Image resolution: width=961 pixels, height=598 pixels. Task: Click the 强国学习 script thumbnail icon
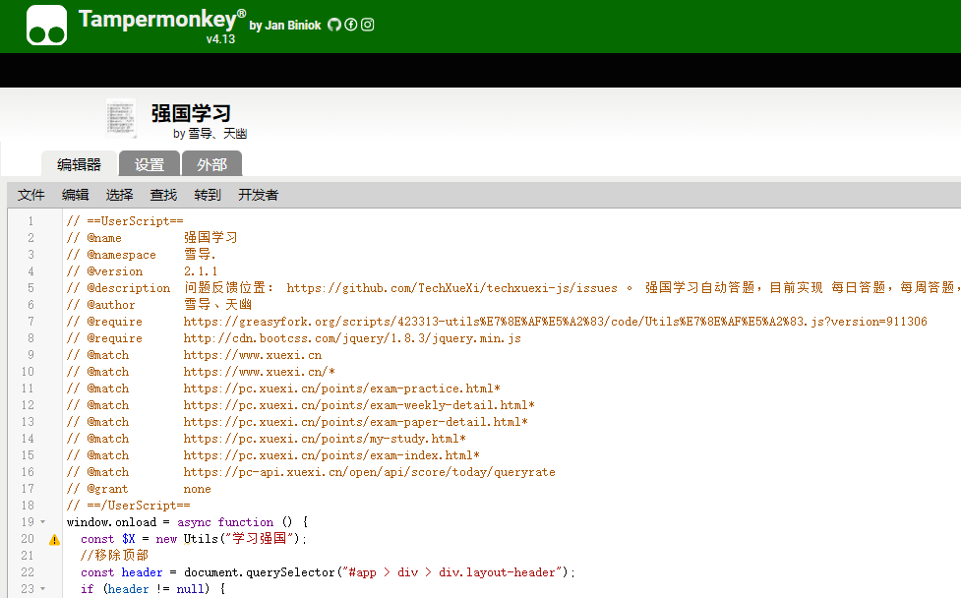(121, 118)
